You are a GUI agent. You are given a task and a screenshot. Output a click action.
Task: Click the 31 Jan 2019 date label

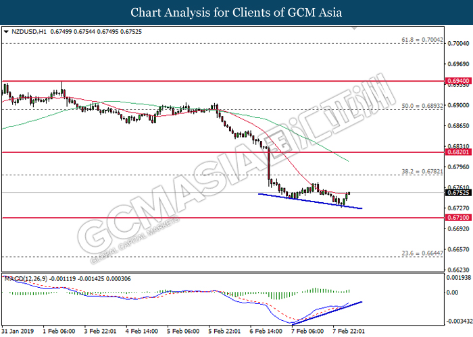[18, 331]
